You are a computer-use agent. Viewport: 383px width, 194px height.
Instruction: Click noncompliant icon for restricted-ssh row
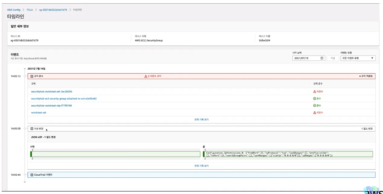pyautogui.click(x=314, y=113)
